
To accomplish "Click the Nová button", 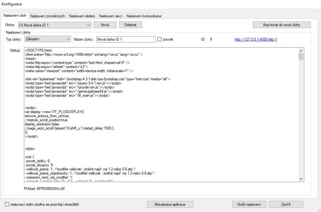I will (105, 25).
